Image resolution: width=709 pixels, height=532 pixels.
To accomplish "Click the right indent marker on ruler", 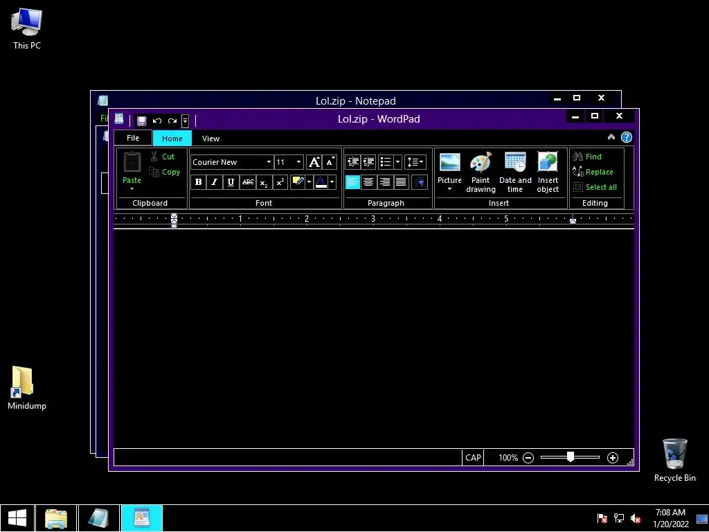I will click(573, 221).
